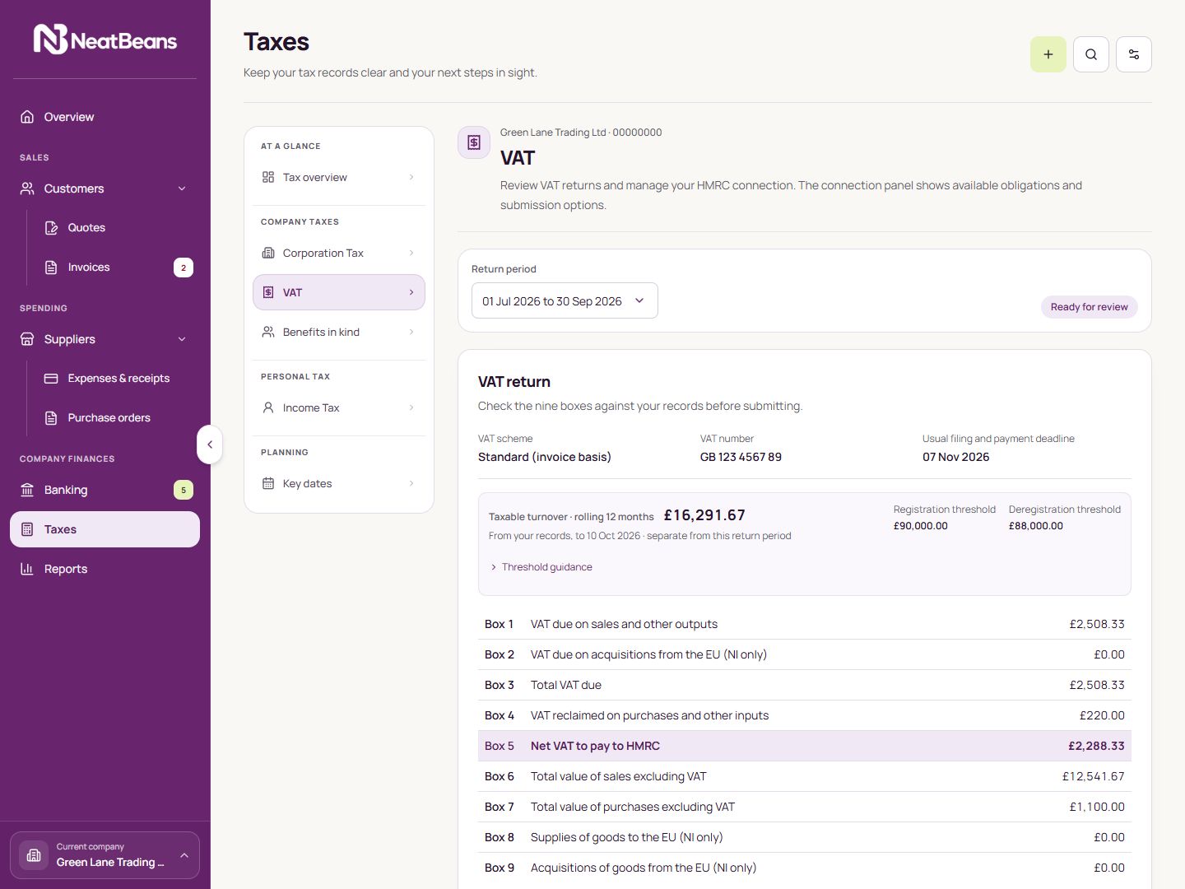Image resolution: width=1185 pixels, height=889 pixels.
Task: Click the Tax overview row chevron
Action: pyautogui.click(x=411, y=177)
